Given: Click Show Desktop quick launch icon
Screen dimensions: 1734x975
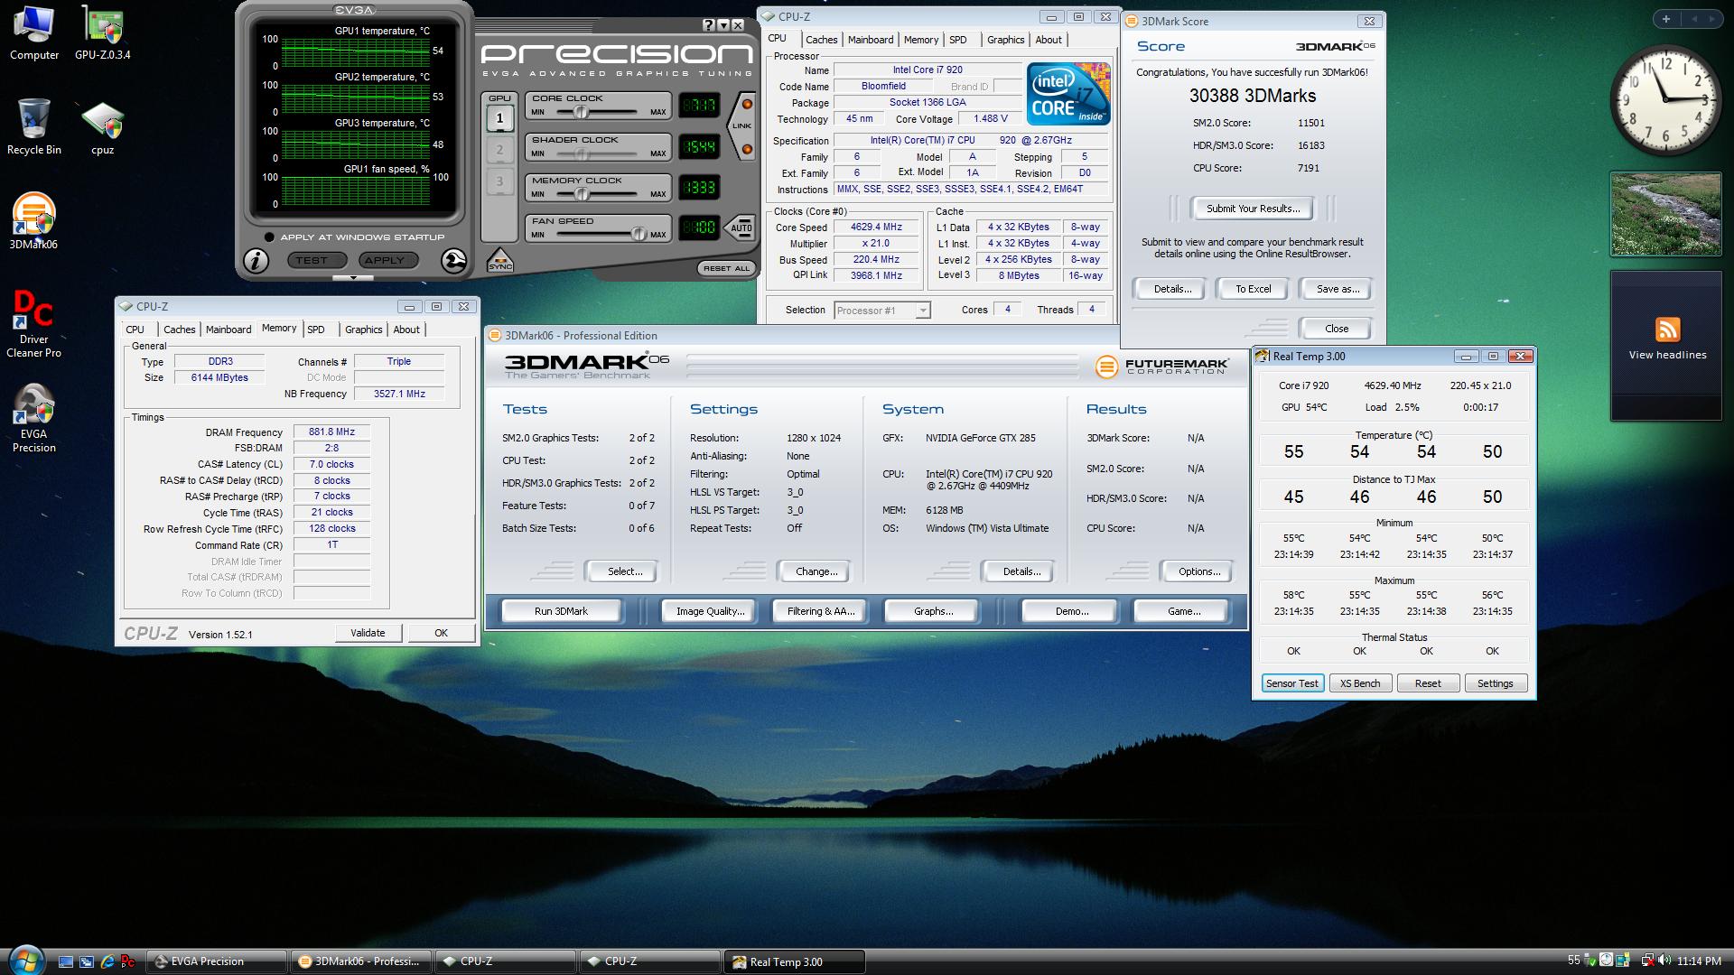Looking at the screenshot, I should pos(66,961).
